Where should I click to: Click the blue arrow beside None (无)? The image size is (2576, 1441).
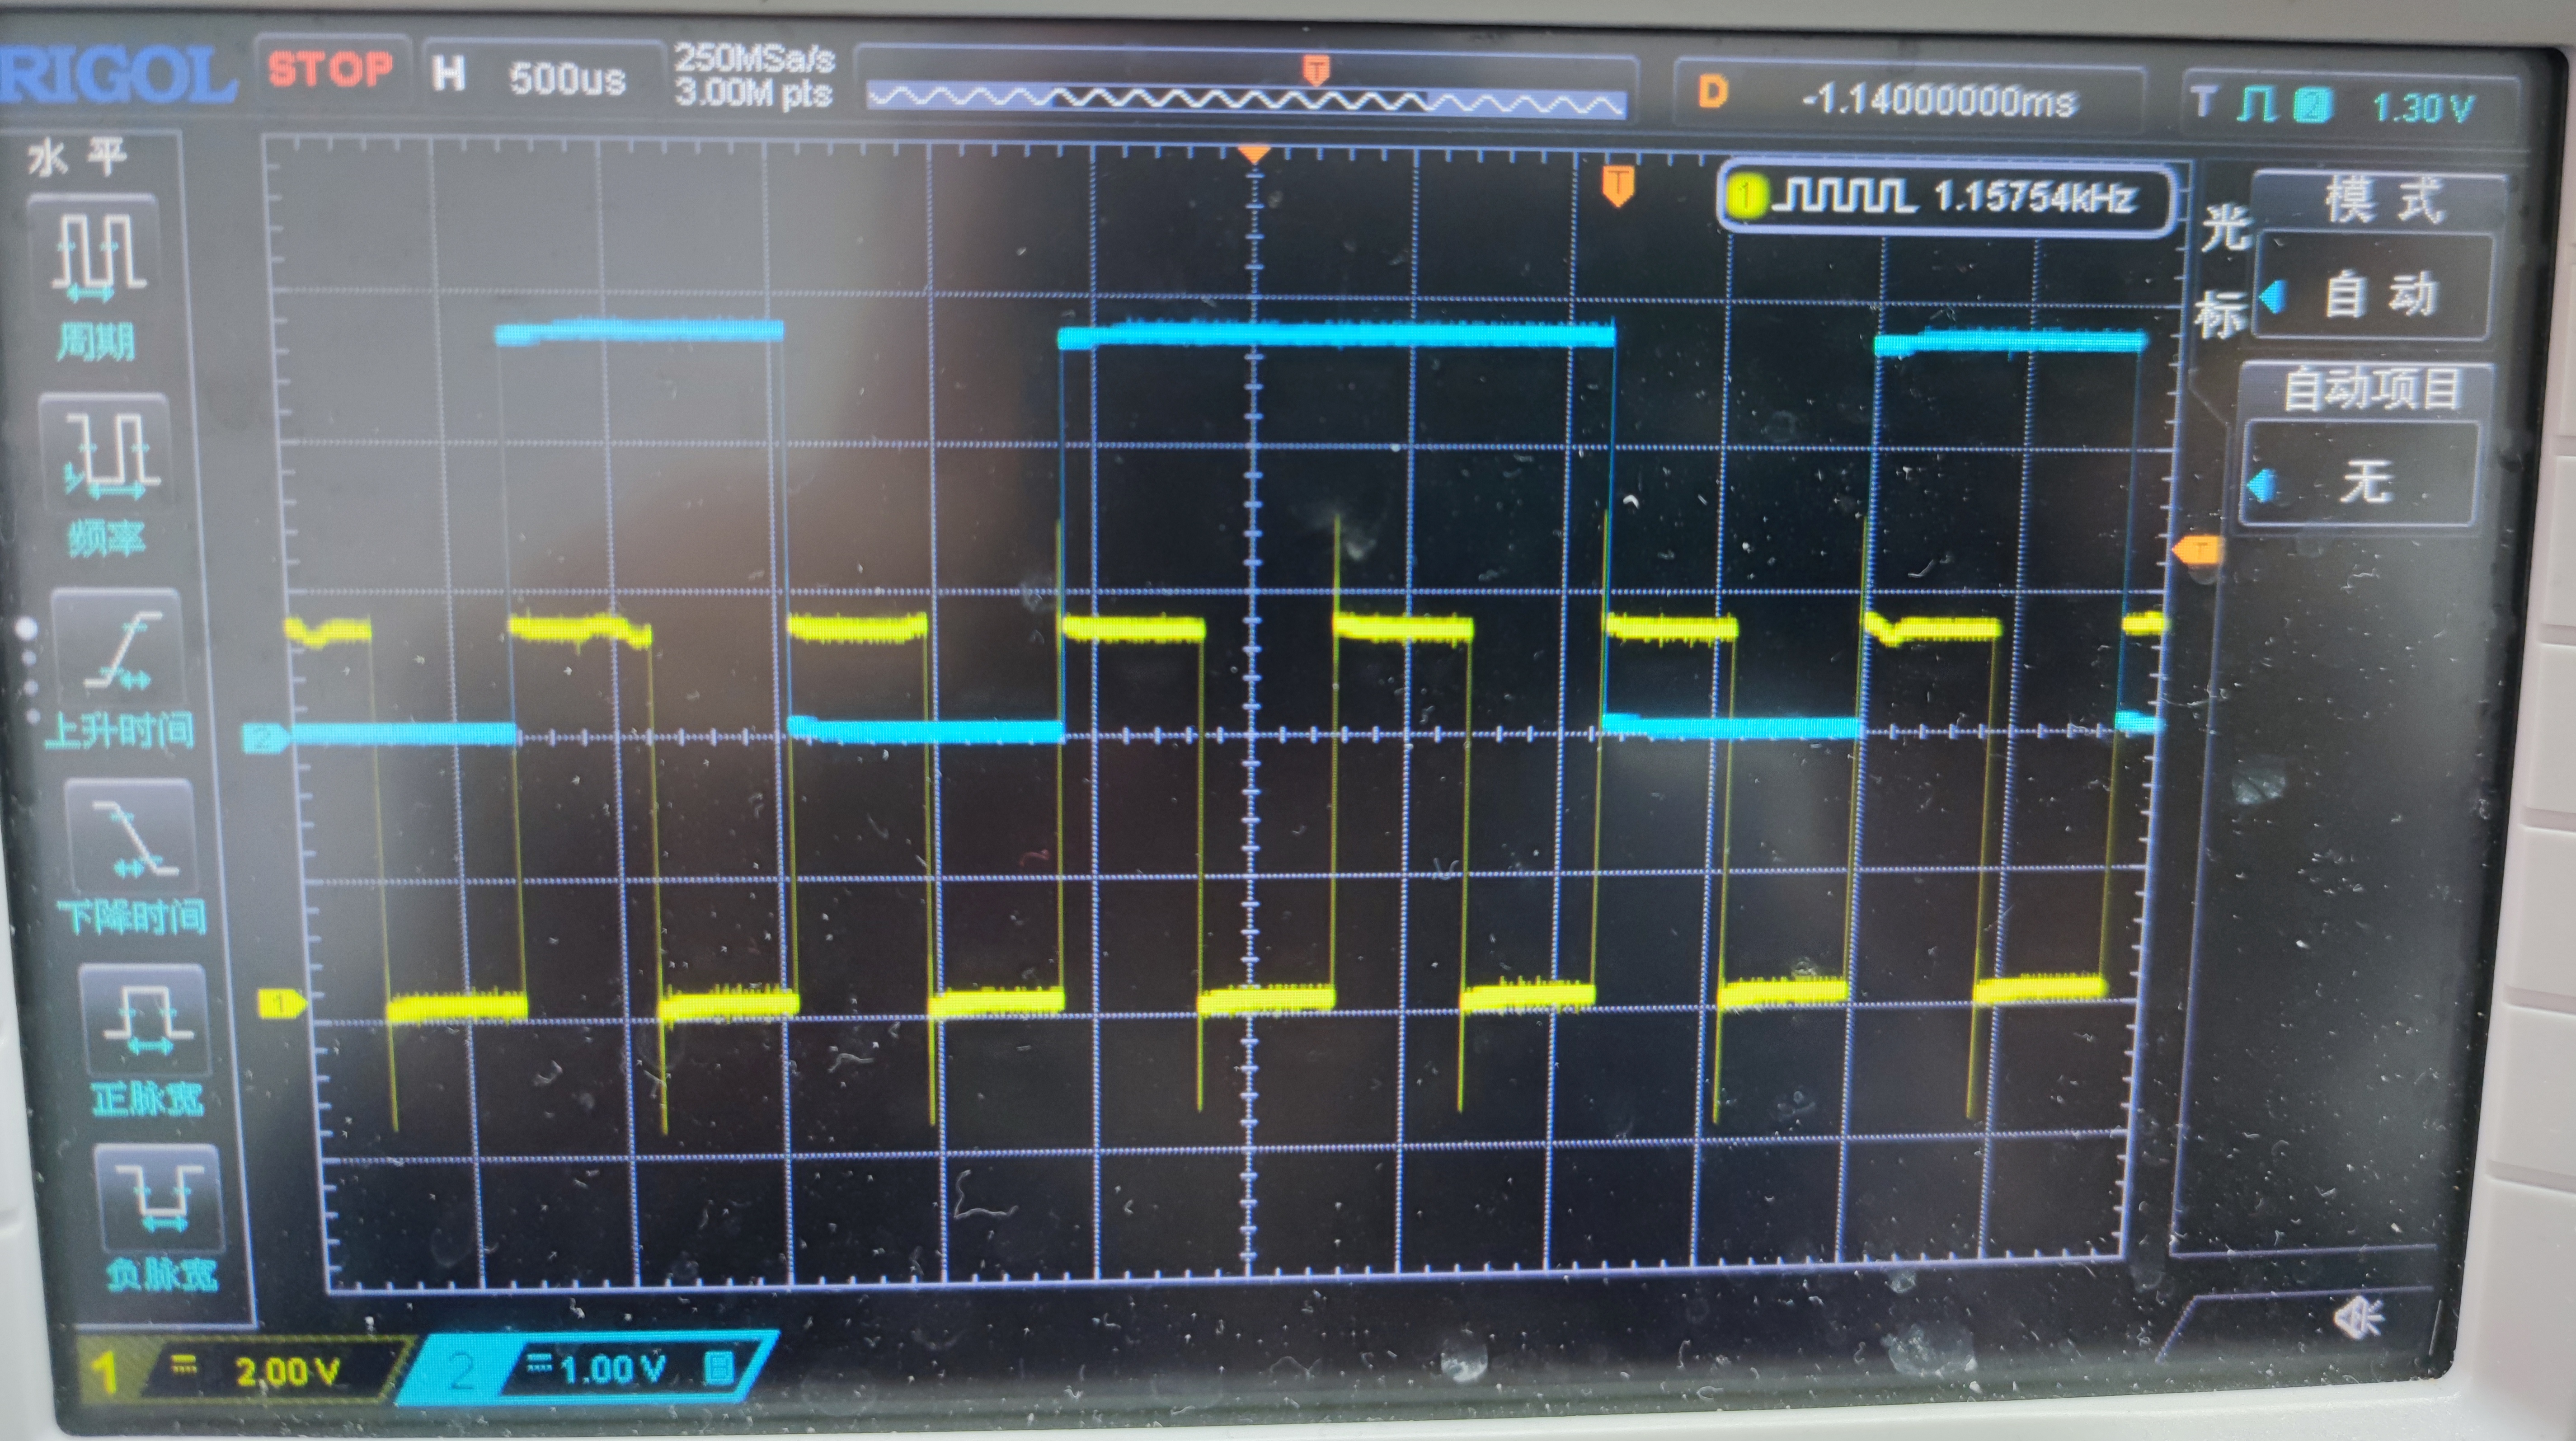click(x=2260, y=486)
